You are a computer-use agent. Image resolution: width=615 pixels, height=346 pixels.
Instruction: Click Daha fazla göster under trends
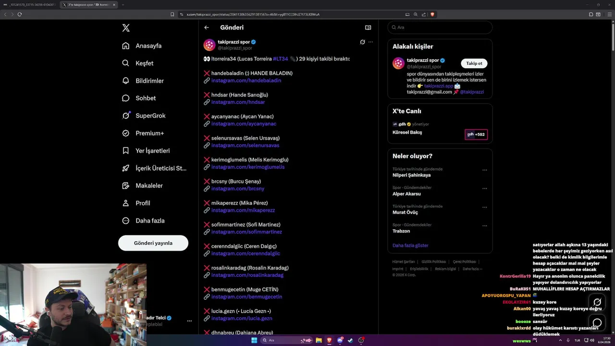[x=410, y=246]
